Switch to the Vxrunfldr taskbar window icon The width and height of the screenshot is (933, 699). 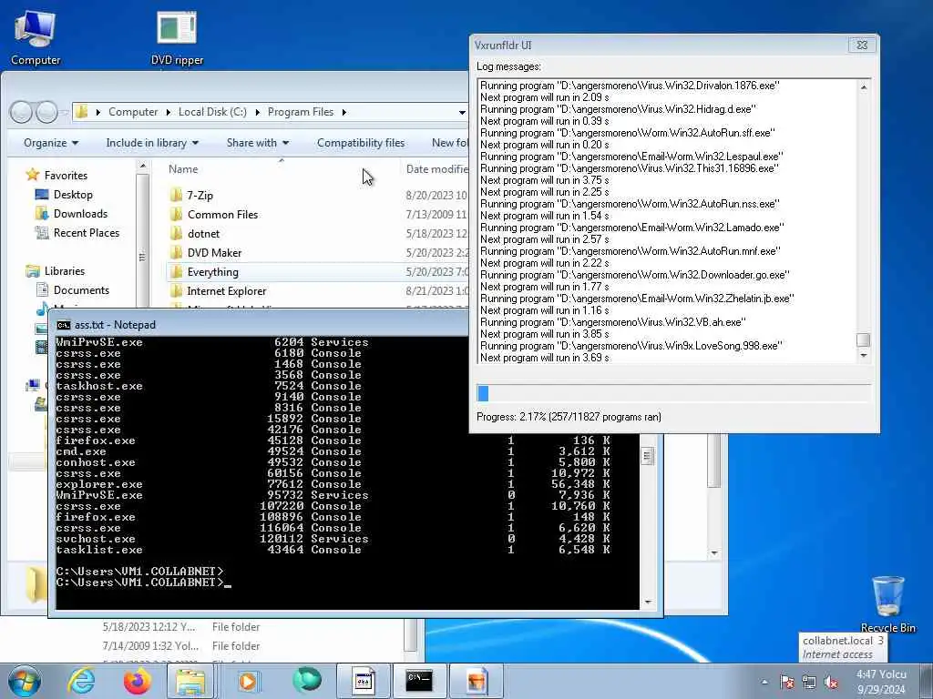[363, 681]
